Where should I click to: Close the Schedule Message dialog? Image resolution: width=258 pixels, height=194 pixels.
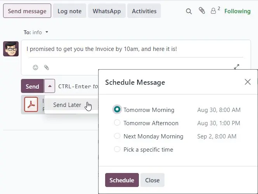(x=248, y=82)
